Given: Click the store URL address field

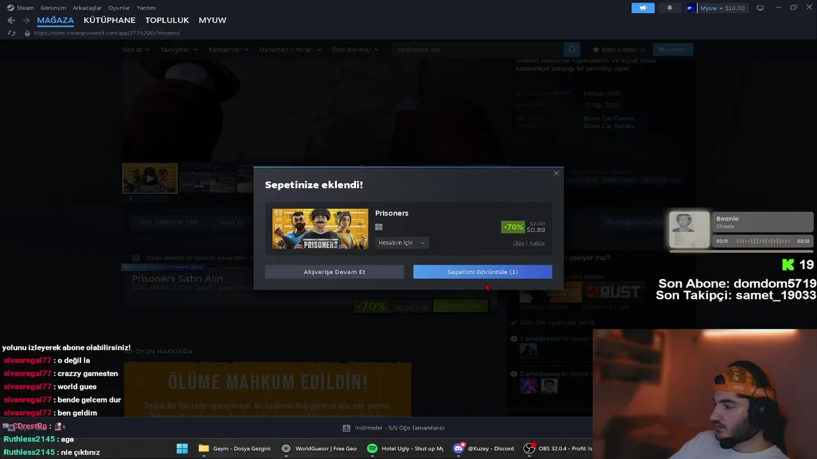Looking at the screenshot, I should tap(107, 33).
